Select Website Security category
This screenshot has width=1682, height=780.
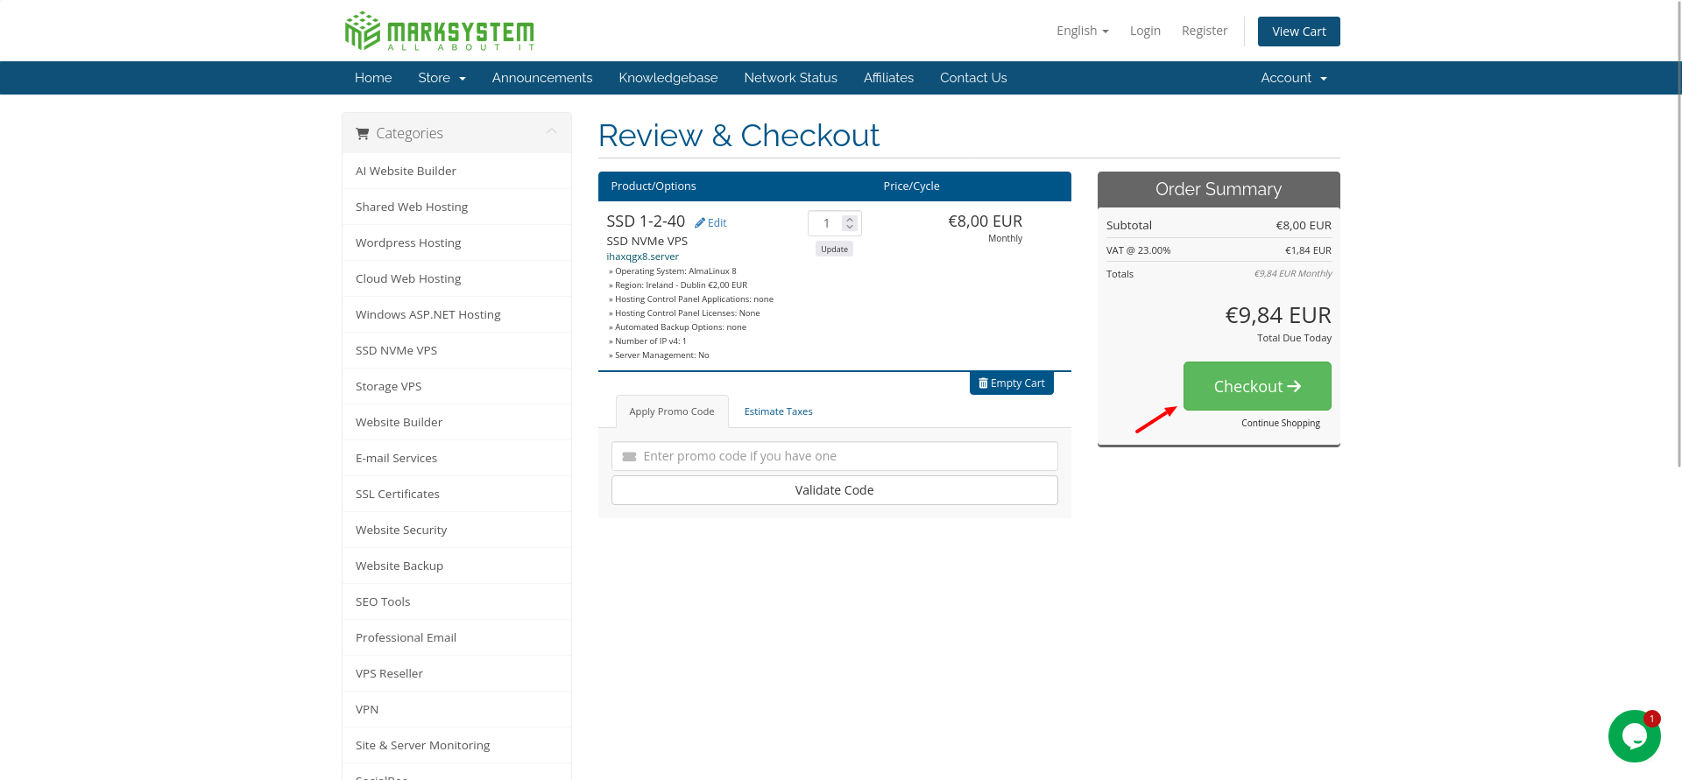456,530
